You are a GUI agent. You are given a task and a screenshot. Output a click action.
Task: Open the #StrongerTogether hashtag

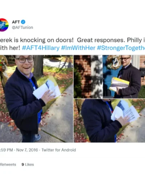[x=121, y=48]
